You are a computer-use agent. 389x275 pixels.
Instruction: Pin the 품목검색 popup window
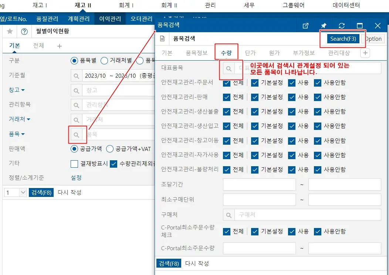point(324,26)
